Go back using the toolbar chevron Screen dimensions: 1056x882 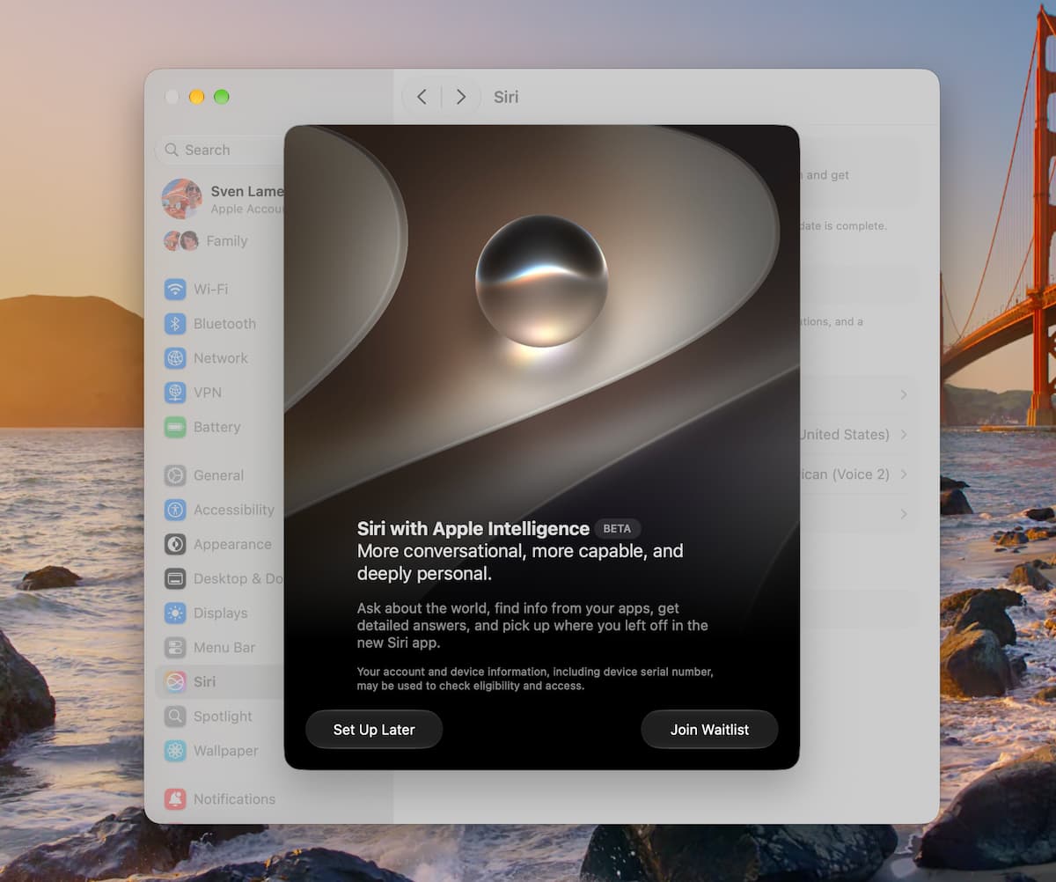pos(422,97)
